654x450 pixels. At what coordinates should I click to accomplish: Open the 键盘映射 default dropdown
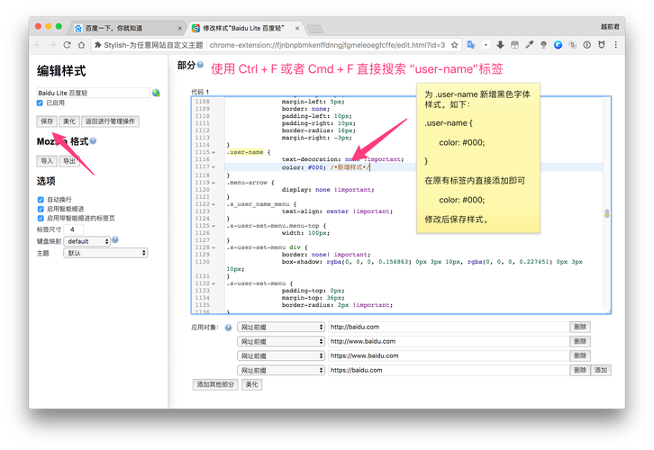[88, 241]
